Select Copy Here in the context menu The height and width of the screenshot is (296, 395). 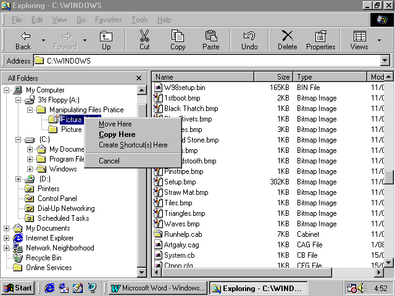117,134
